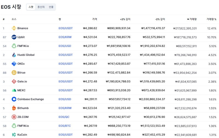Switch to the 선물 tab
Viewport: 219px width, 138px height.
pos(51,7)
